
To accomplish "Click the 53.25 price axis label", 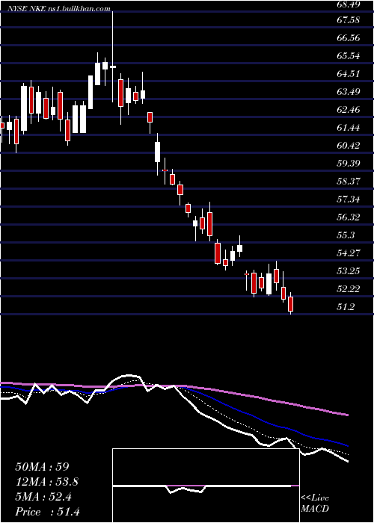I will [x=348, y=271].
